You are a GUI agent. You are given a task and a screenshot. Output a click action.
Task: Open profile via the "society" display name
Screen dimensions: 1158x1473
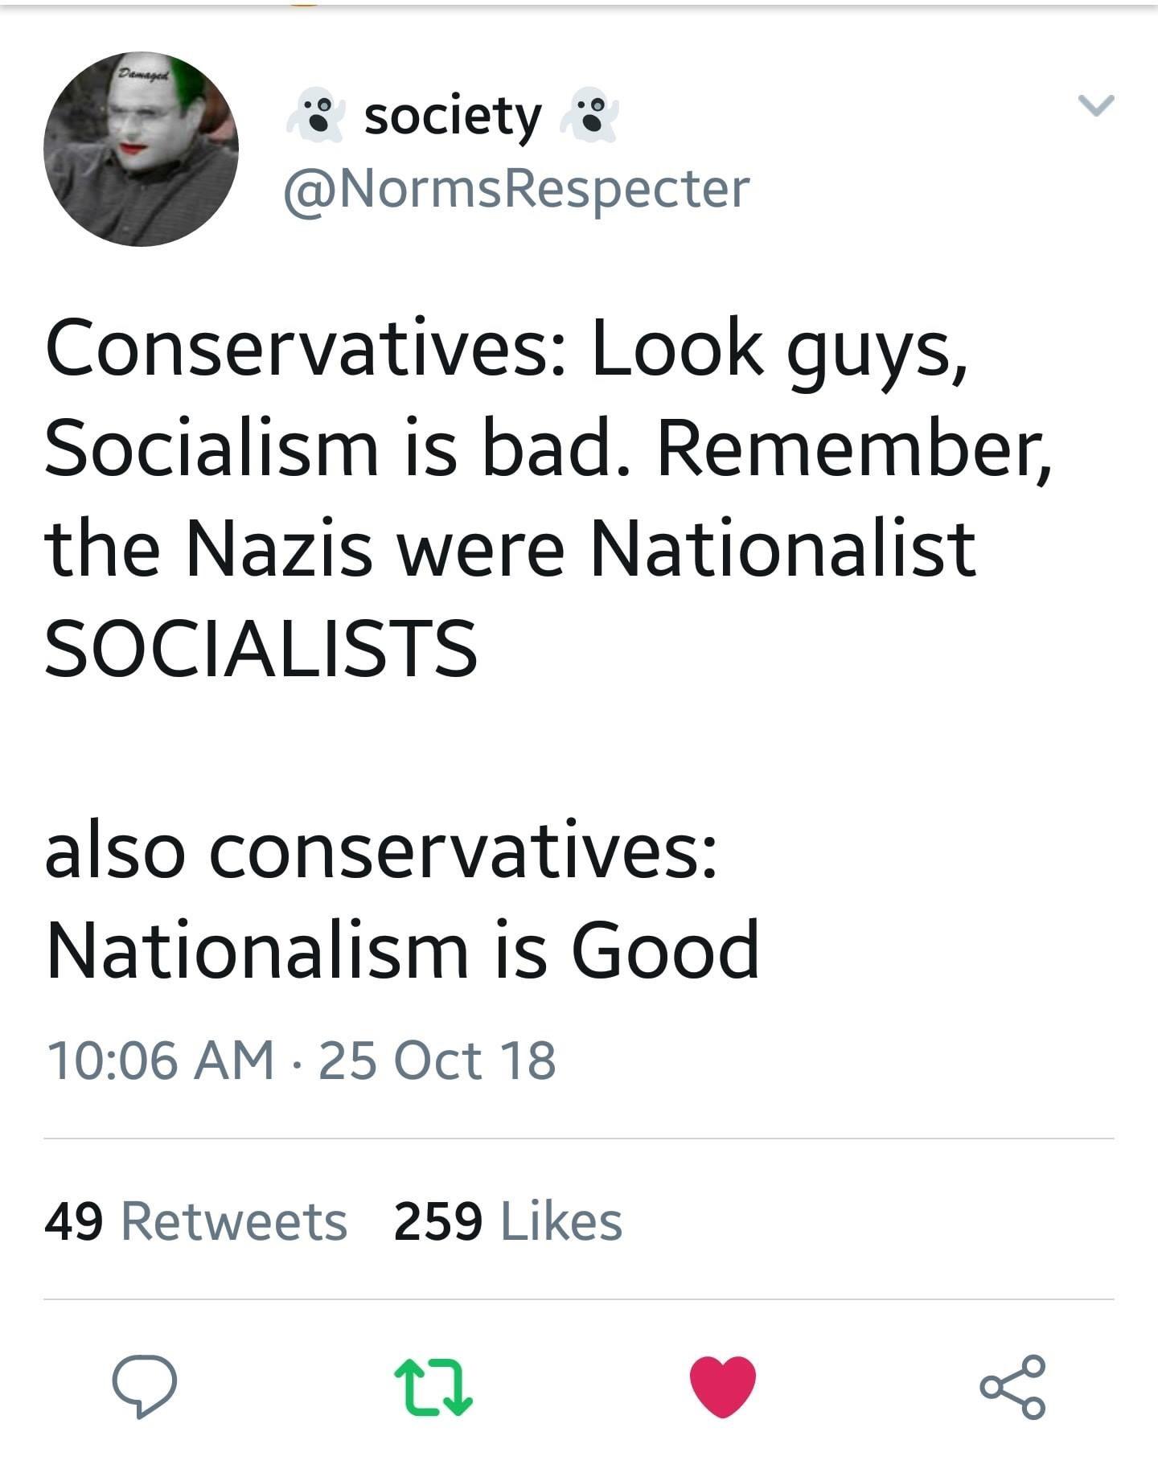[x=453, y=117]
